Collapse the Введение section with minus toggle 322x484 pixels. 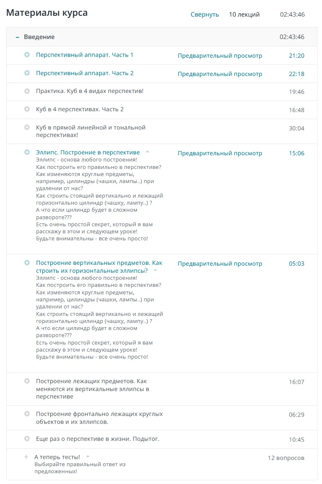pos(17,37)
